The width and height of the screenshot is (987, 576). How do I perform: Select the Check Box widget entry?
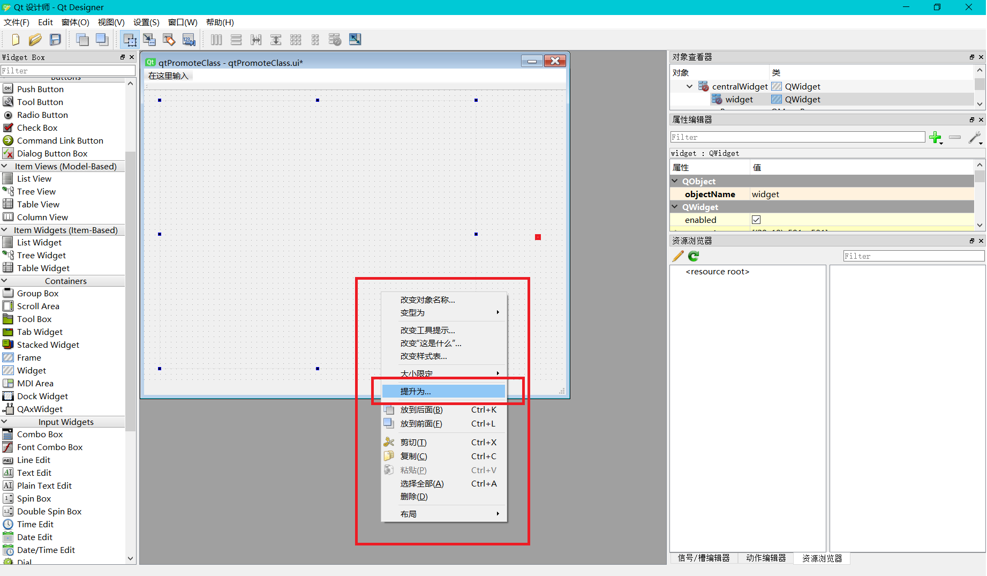37,128
